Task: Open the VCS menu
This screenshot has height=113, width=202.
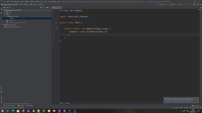Action: click(49, 2)
